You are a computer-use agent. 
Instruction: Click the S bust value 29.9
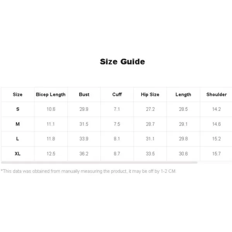[x=84, y=109]
